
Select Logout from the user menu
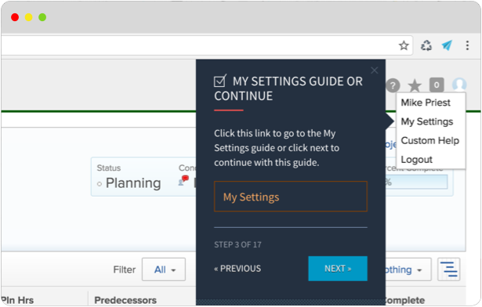pyautogui.click(x=416, y=160)
